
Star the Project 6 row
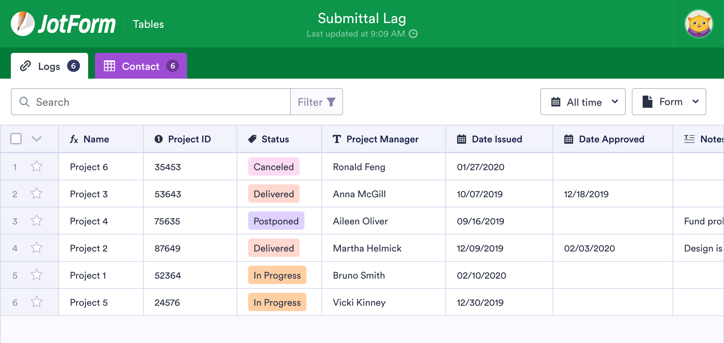point(36,166)
